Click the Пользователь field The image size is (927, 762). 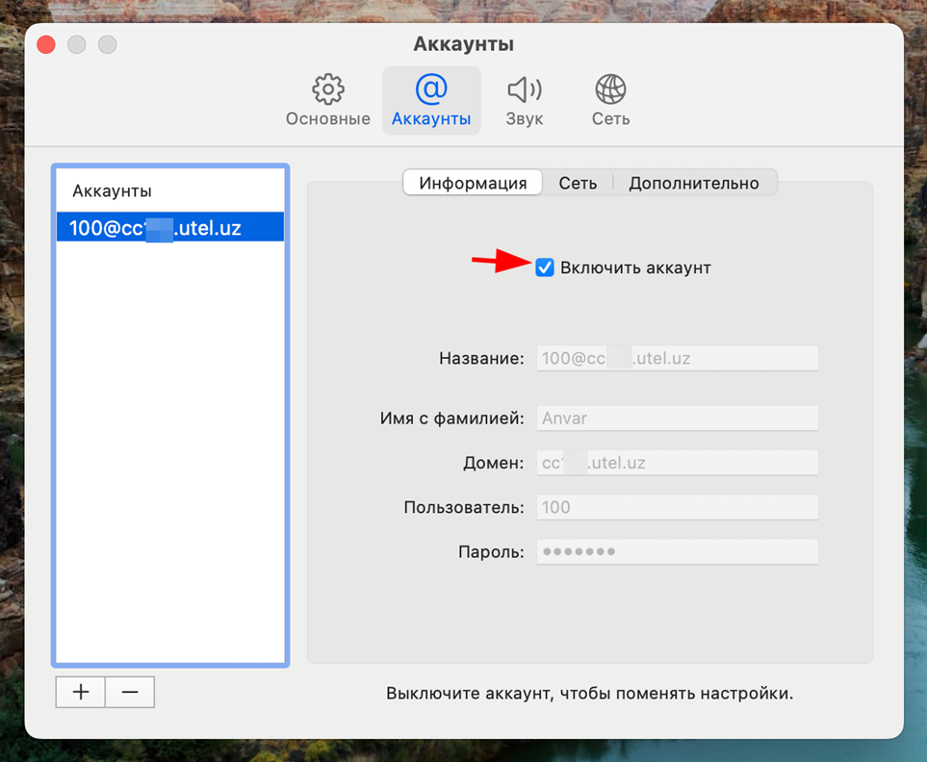tap(677, 507)
